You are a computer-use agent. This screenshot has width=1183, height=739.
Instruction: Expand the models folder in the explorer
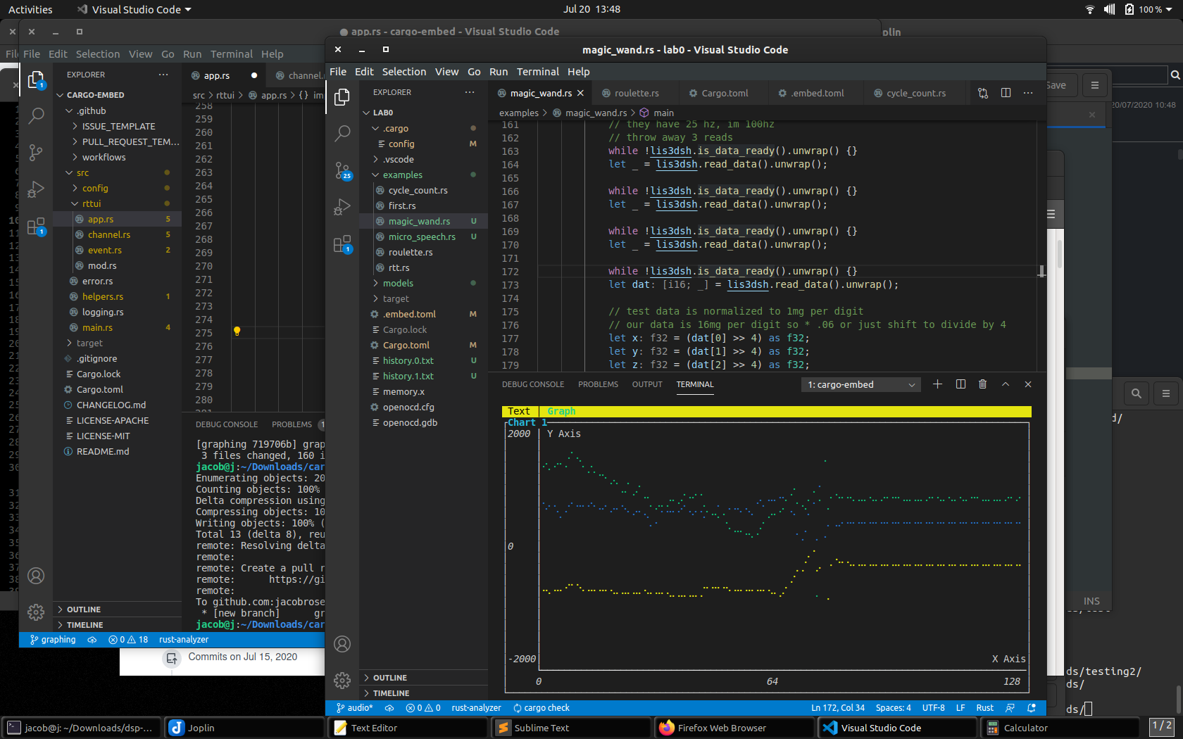(398, 283)
